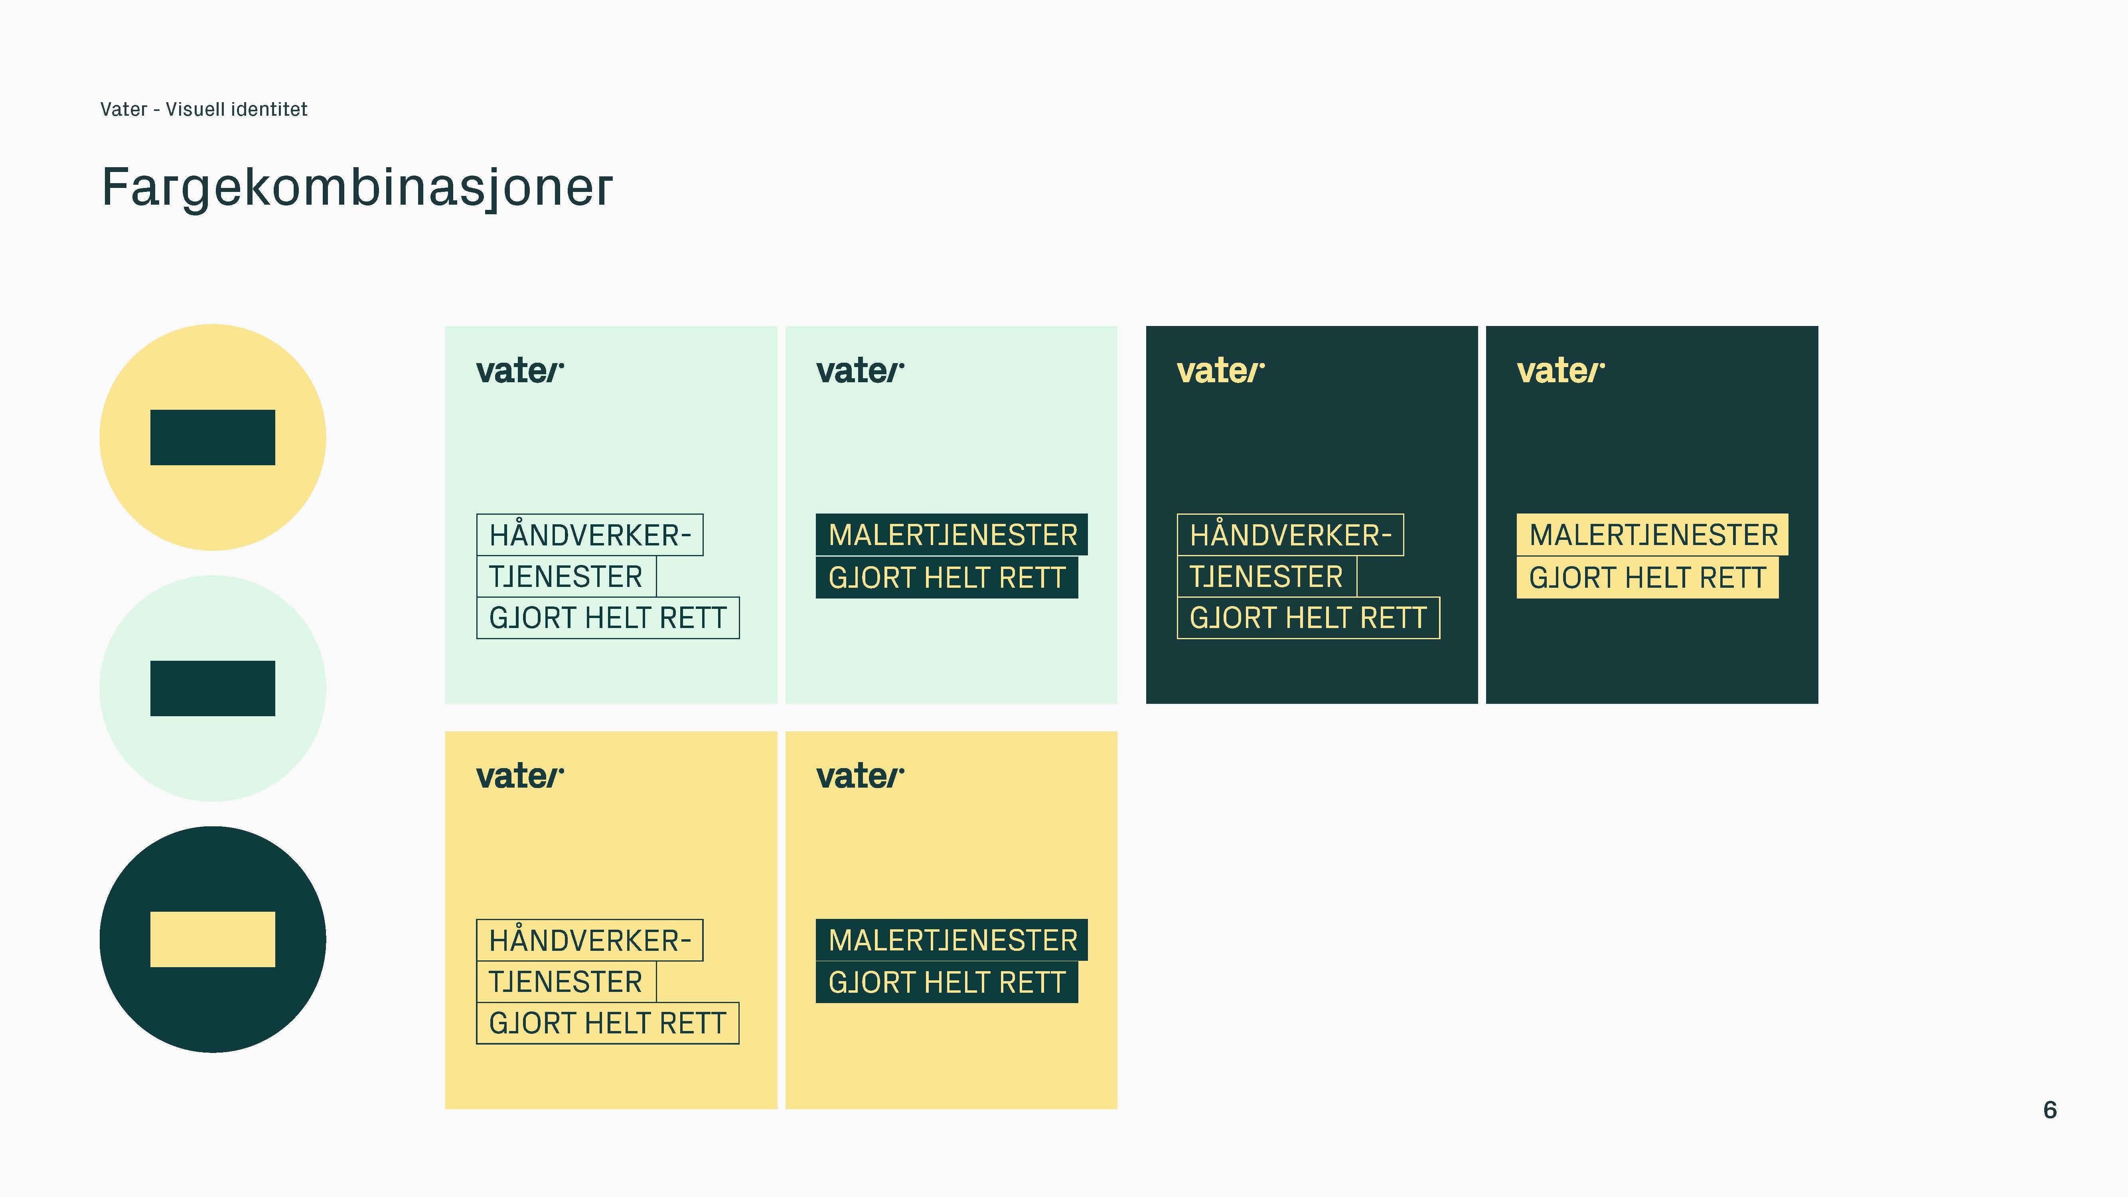This screenshot has width=2128, height=1197.
Task: Click dark rectangle inside the yellow circle
Action: point(212,437)
